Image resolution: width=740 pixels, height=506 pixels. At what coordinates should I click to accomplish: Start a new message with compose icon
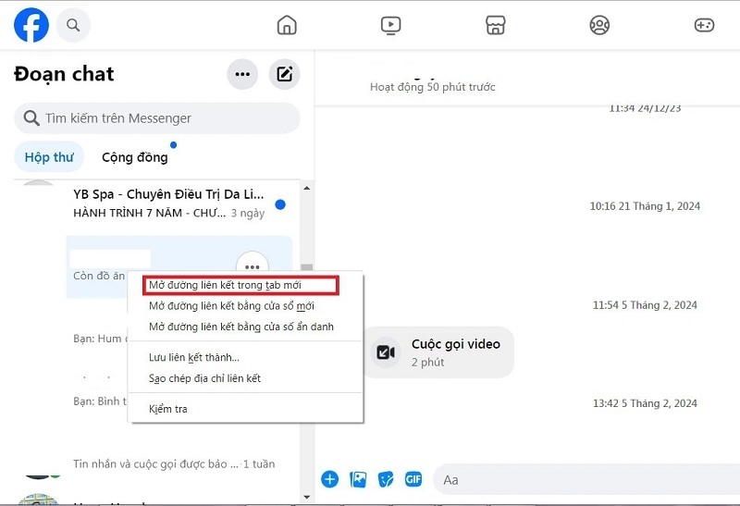click(x=284, y=75)
